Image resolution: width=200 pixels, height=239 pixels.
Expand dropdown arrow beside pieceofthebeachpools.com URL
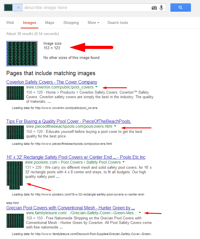(x=115, y=126)
